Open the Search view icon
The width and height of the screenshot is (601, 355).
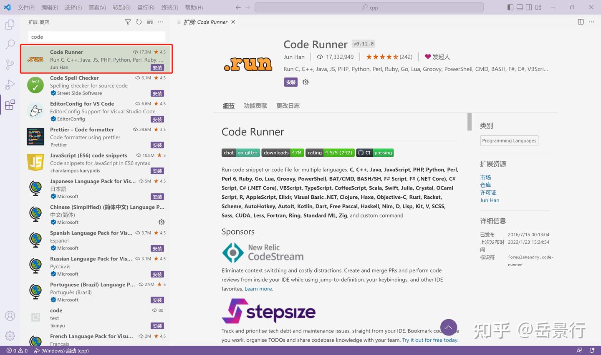pyautogui.click(x=10, y=44)
